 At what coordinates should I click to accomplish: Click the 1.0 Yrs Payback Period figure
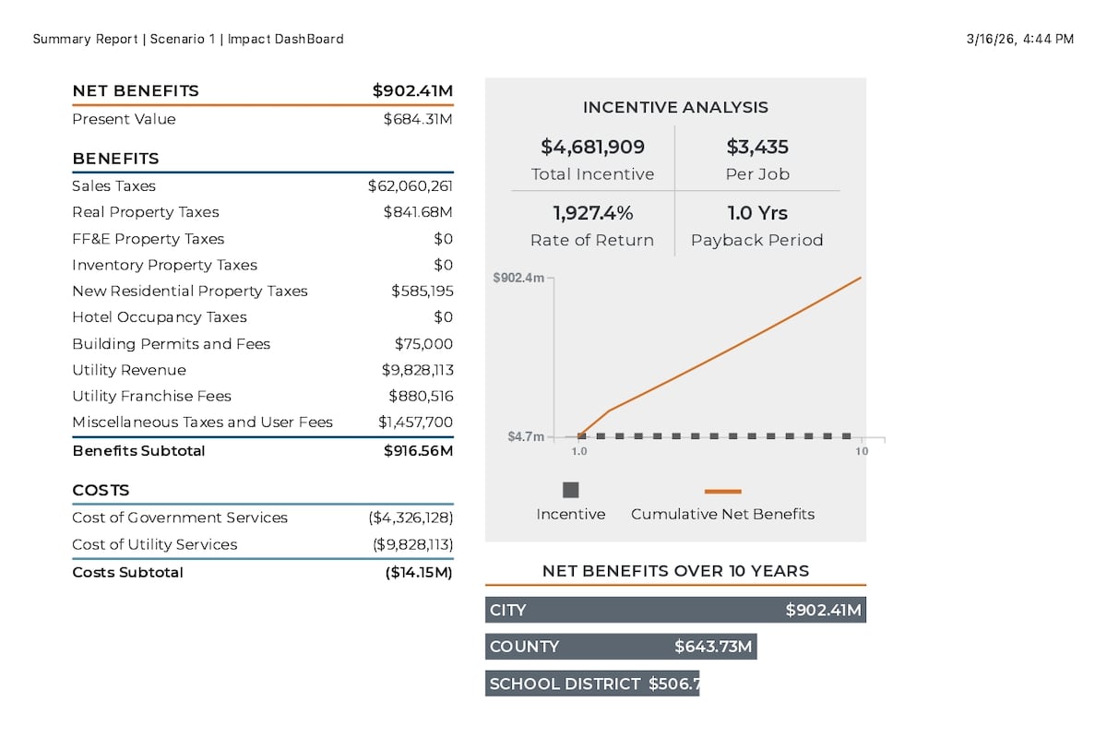click(x=757, y=213)
